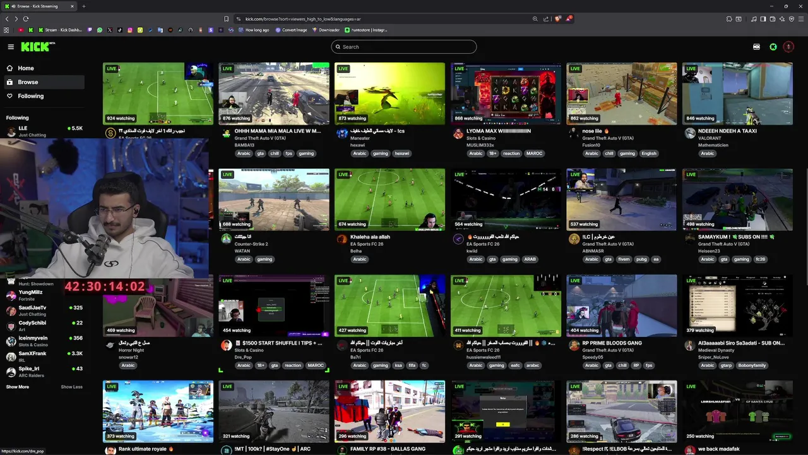This screenshot has height=455, width=808.
Task: Open the Instagram bookmark
Action: tap(130, 30)
